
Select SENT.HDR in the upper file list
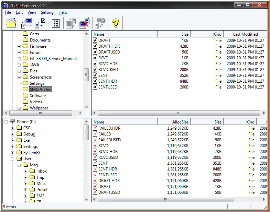point(108,81)
